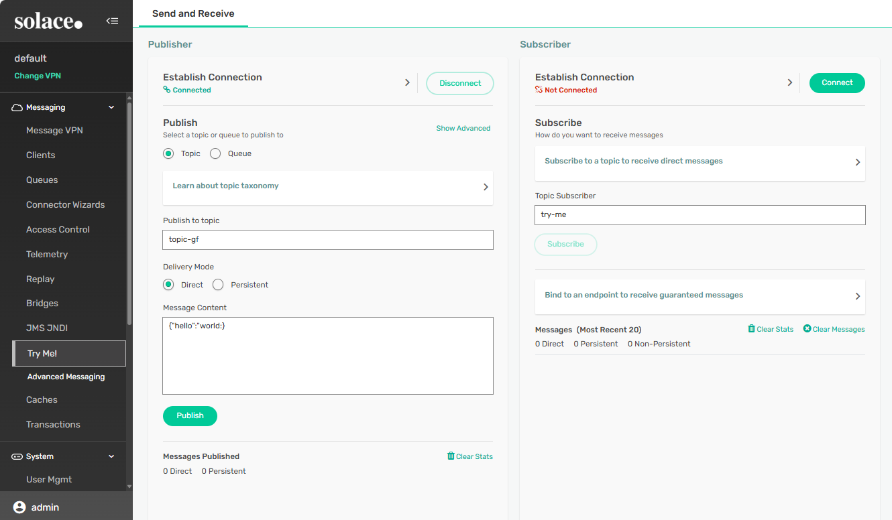Click the Solace logo
The height and width of the screenshot is (520, 892).
pos(48,21)
